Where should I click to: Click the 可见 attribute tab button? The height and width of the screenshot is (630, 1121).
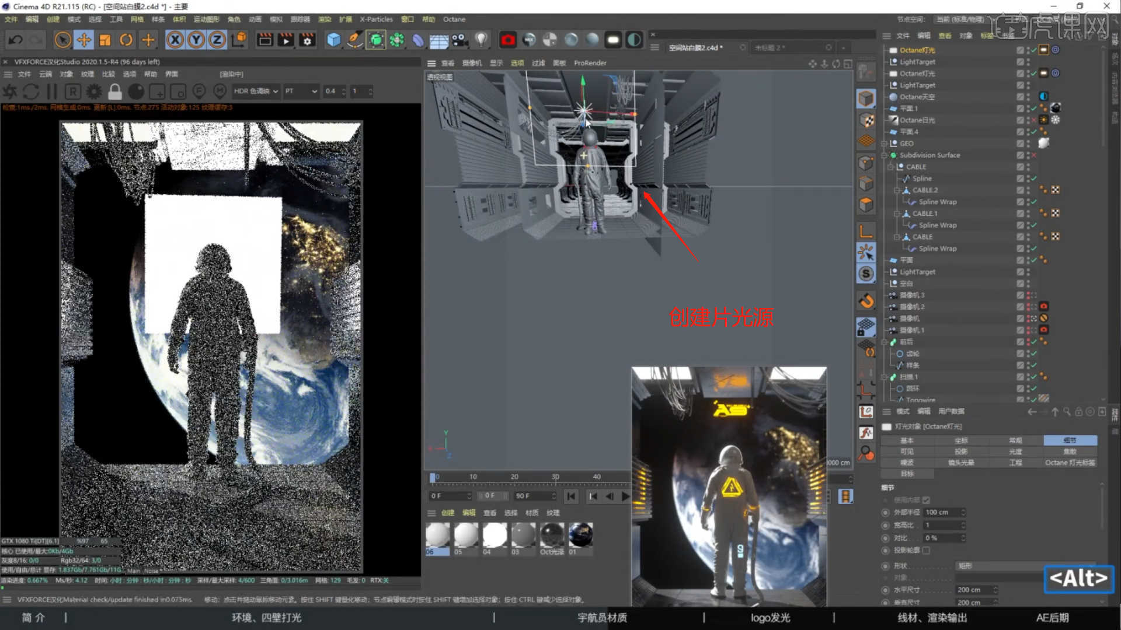[907, 452]
